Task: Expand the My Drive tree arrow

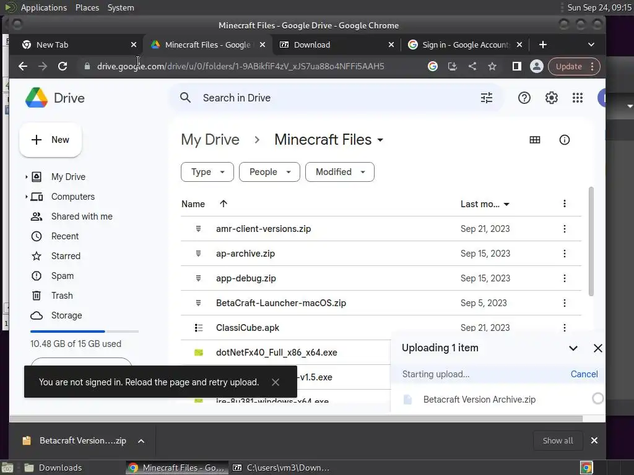Action: (26, 177)
